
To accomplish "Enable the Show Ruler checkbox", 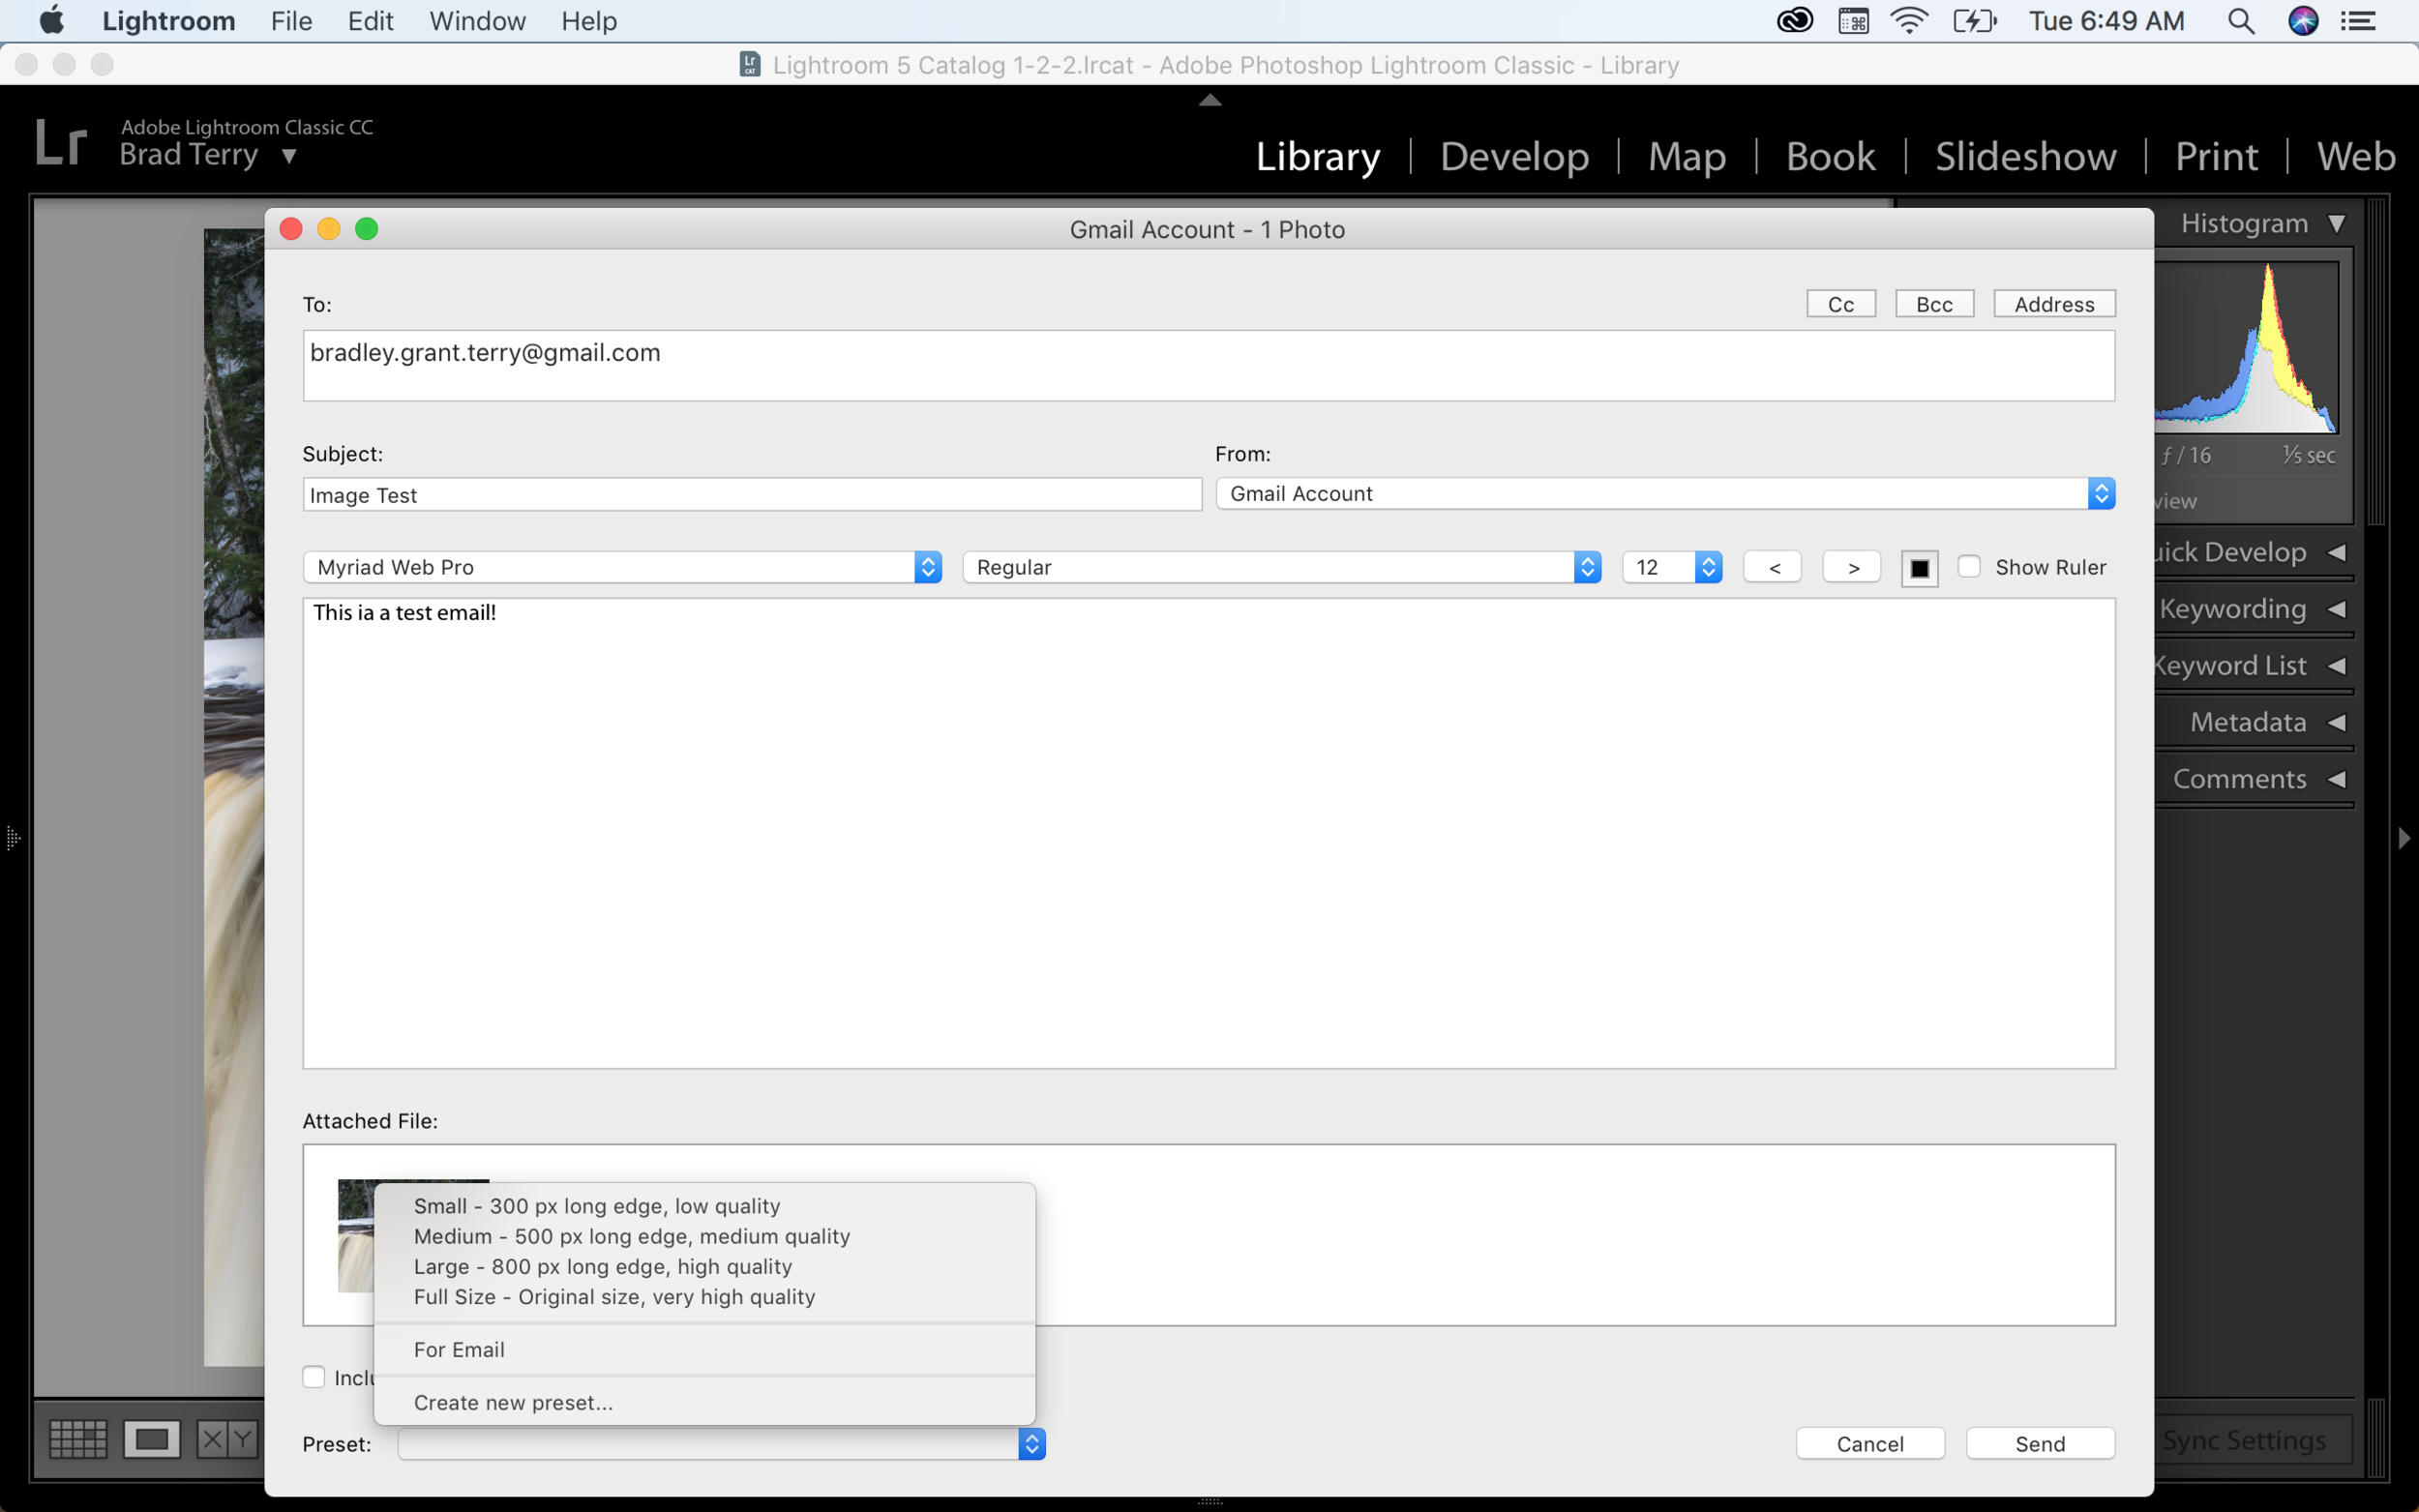I will 1969,566.
